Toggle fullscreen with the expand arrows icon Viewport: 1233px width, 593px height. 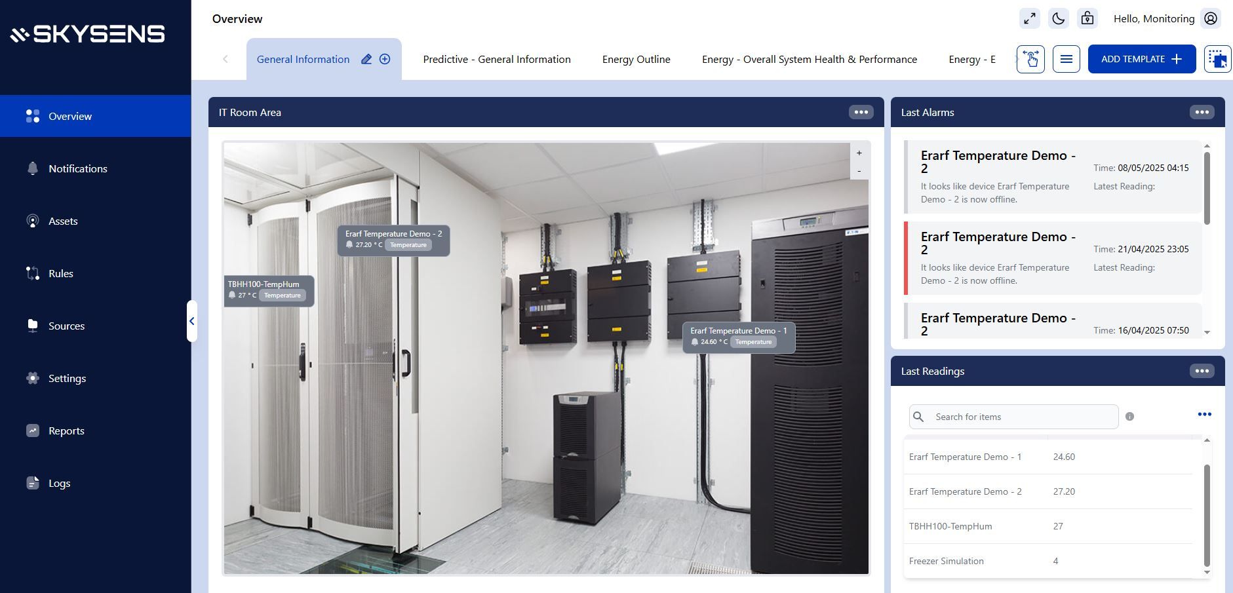tap(1030, 18)
